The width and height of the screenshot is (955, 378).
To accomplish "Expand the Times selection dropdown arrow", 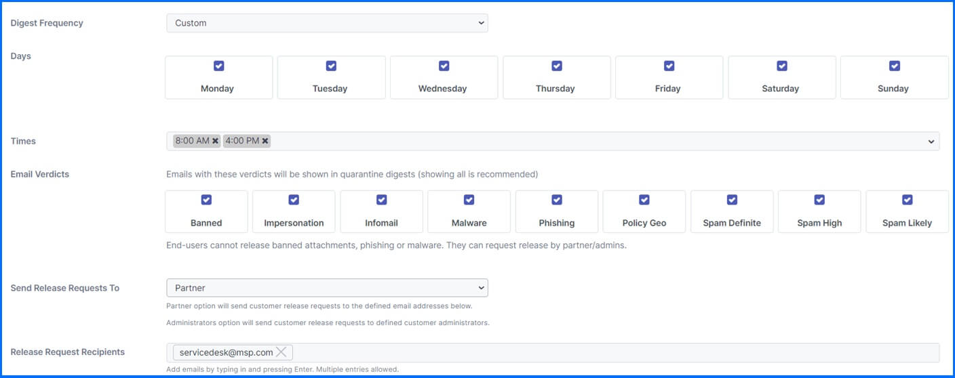I will pyautogui.click(x=931, y=142).
